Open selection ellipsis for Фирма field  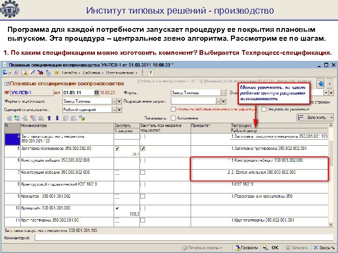coord(223,93)
